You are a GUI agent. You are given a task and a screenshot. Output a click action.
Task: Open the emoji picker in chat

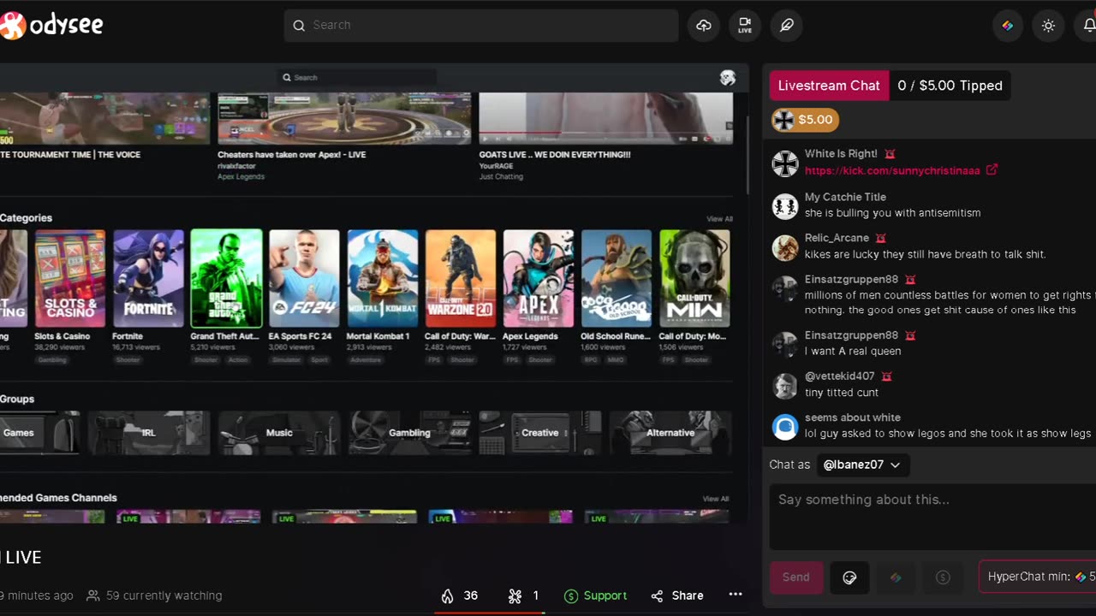click(x=849, y=577)
